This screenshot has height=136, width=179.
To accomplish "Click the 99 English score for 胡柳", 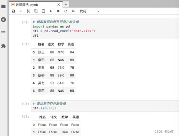I will click(72, 75).
